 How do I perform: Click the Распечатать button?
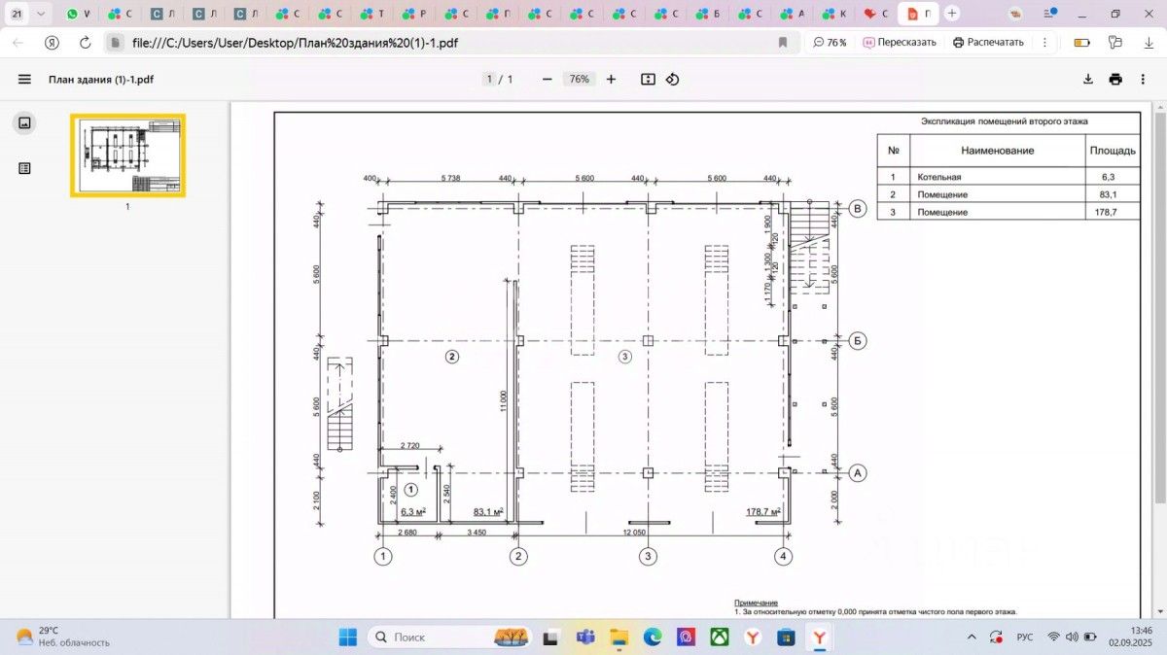(x=988, y=43)
